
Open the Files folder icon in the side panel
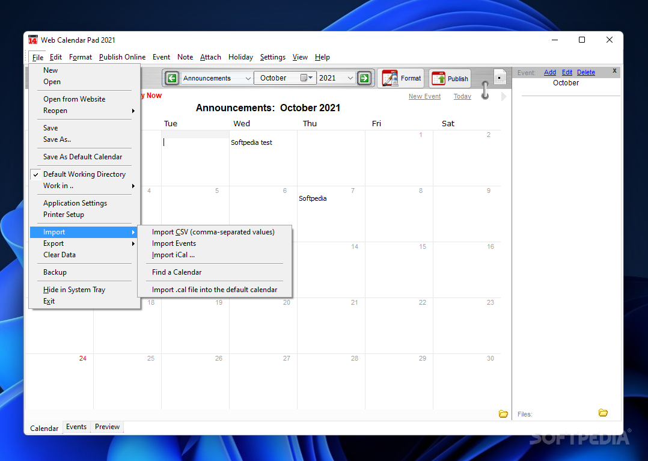(603, 413)
